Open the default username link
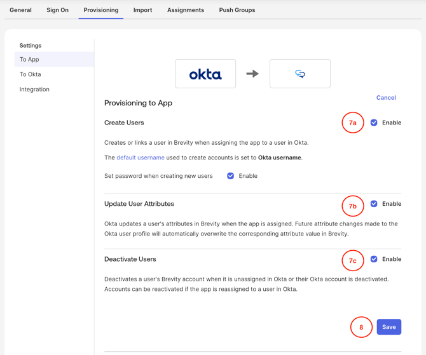The height and width of the screenshot is (355, 426). pos(141,157)
